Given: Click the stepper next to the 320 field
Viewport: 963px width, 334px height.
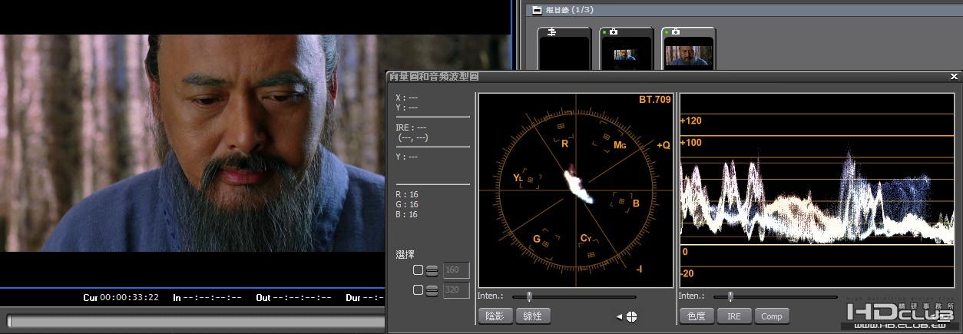Looking at the screenshot, I should tap(432, 290).
